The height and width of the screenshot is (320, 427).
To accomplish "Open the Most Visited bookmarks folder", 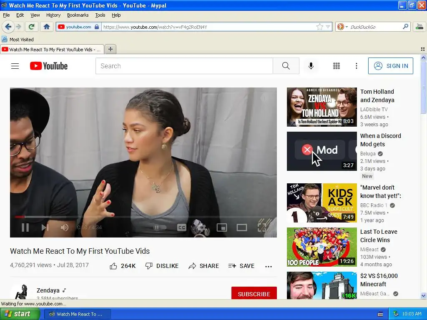I will (18, 40).
